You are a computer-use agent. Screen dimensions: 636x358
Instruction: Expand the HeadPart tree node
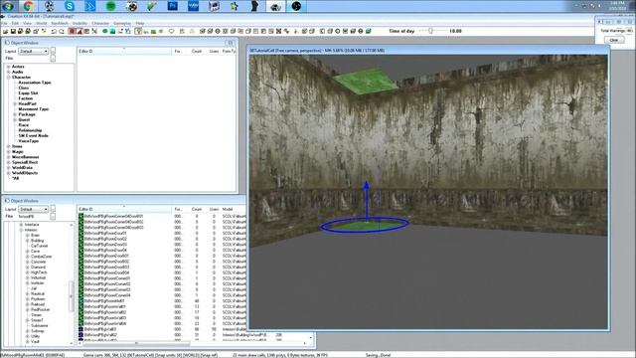coord(15,103)
